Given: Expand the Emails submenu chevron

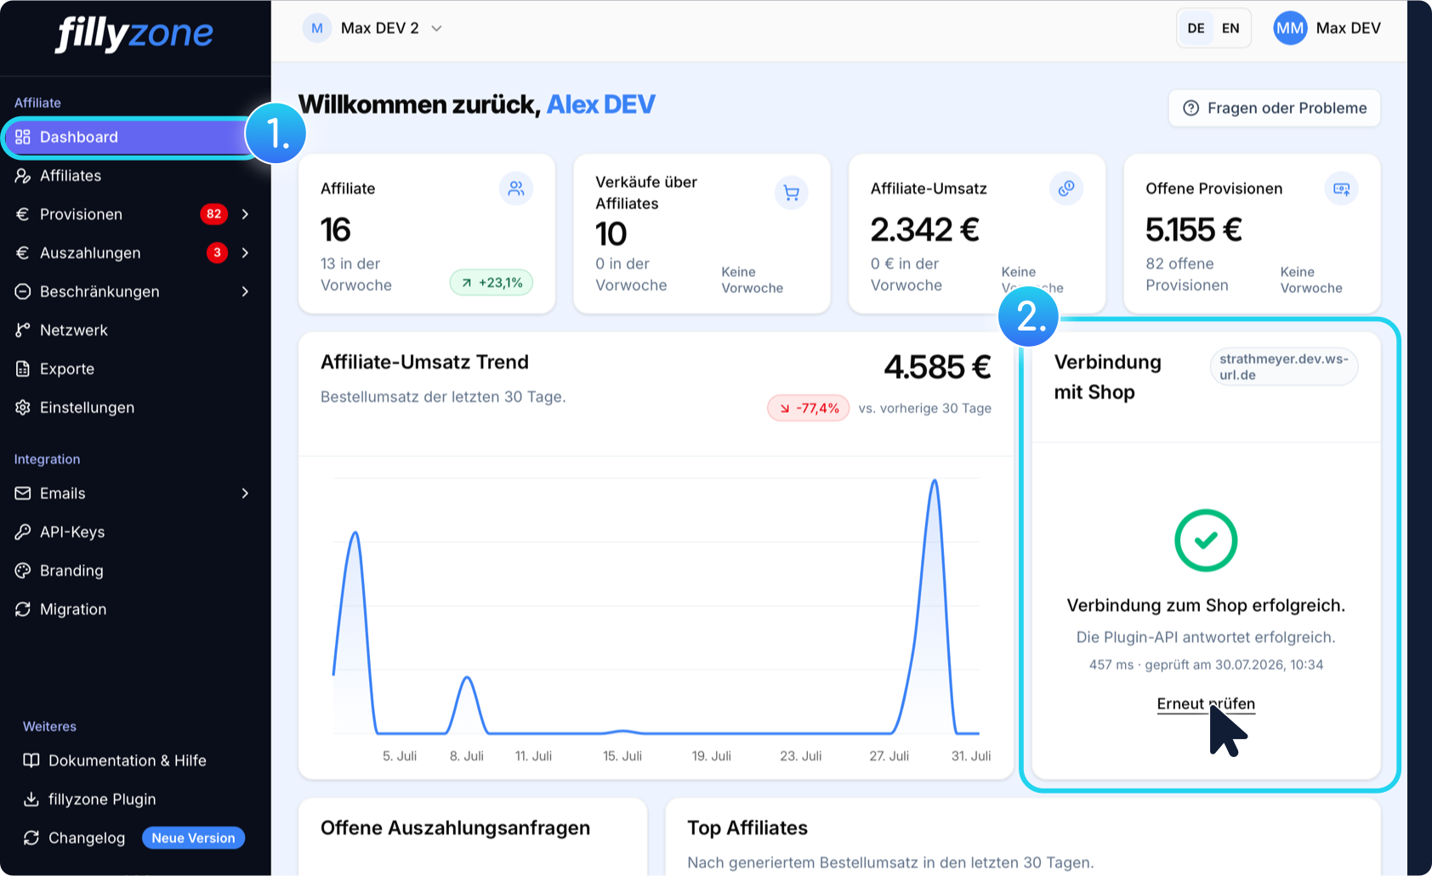Looking at the screenshot, I should coord(245,494).
